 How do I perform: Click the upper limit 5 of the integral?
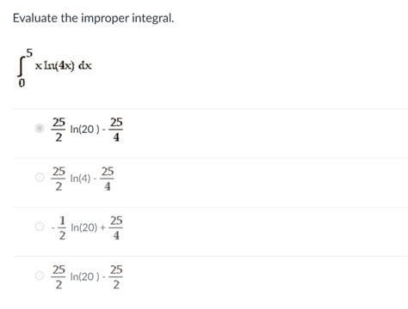tap(29, 52)
